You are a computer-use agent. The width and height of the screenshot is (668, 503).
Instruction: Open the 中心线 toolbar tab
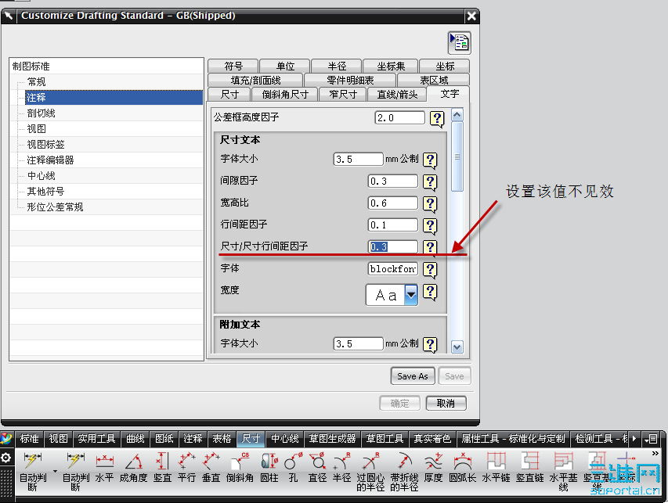click(x=284, y=438)
